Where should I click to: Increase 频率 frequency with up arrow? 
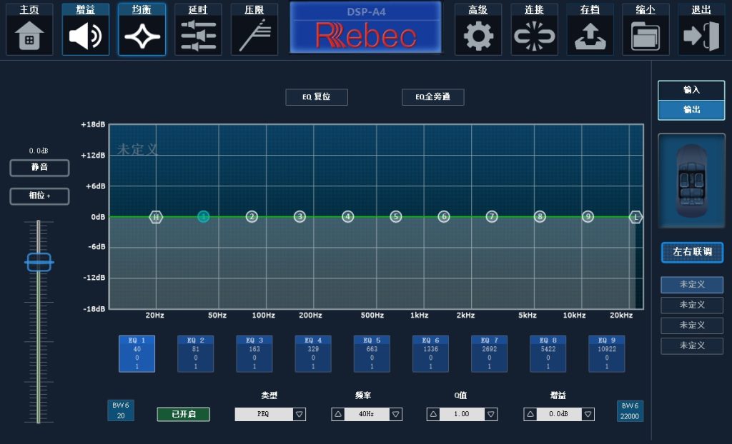[x=338, y=414]
